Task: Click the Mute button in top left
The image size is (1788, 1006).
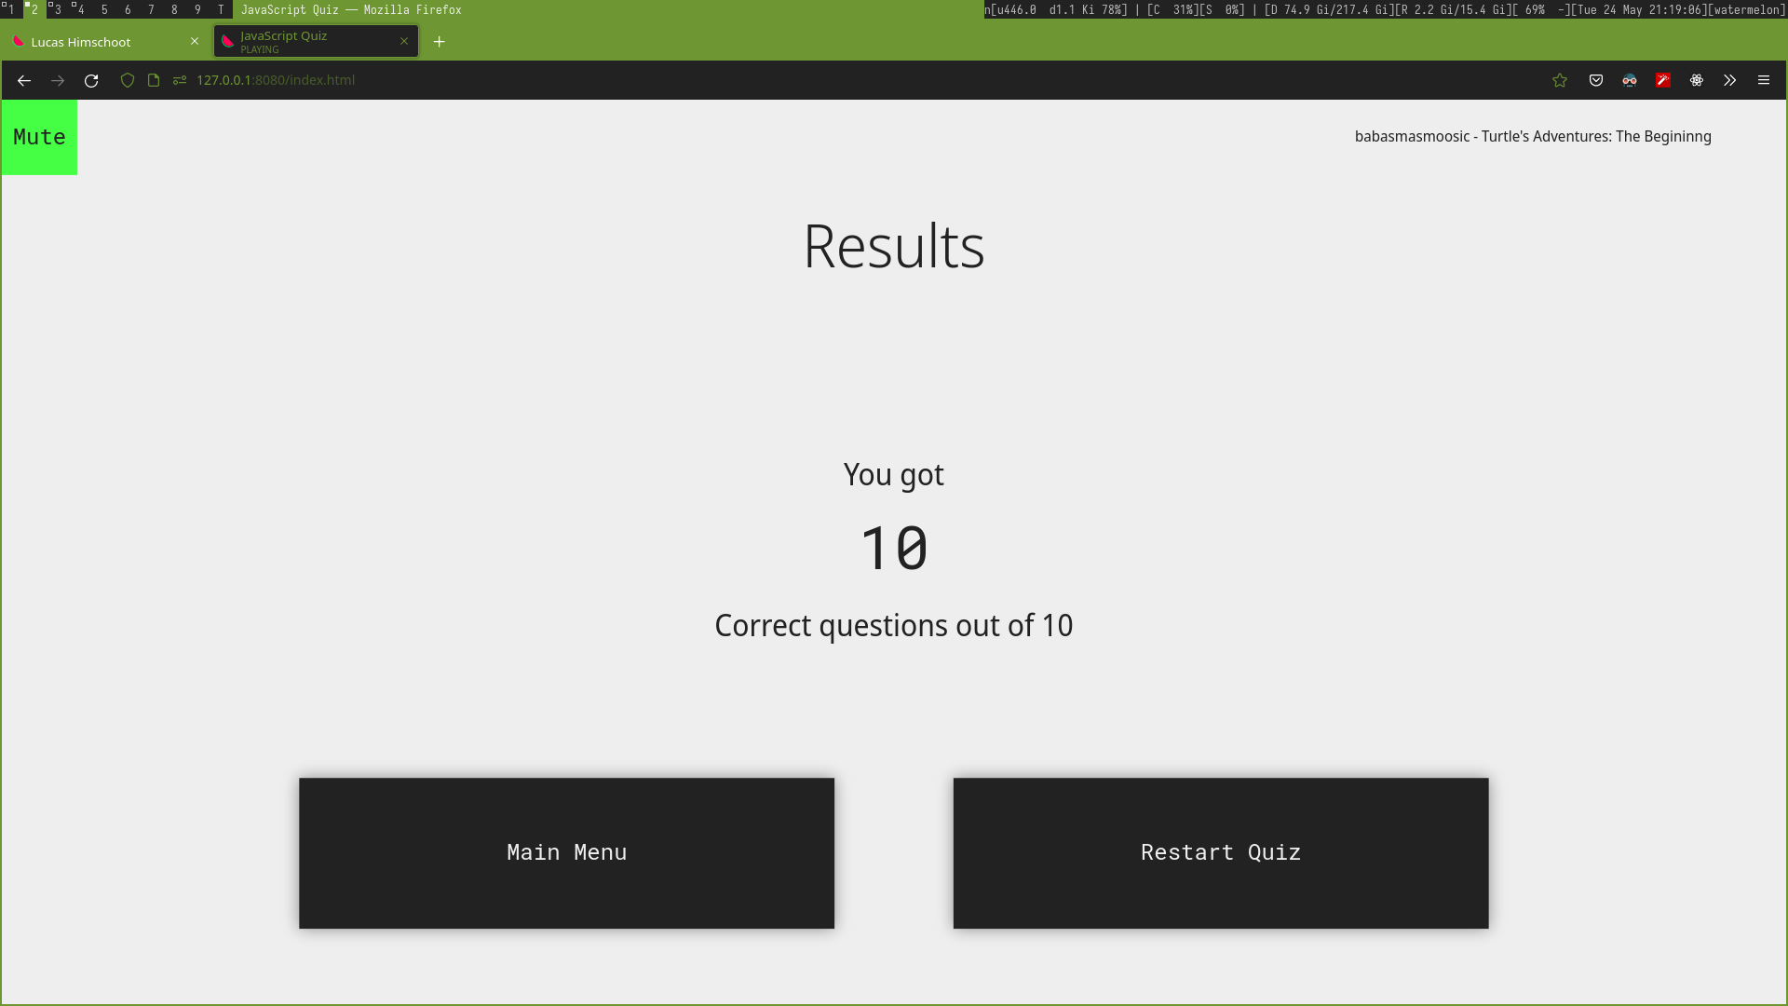Action: (x=38, y=136)
